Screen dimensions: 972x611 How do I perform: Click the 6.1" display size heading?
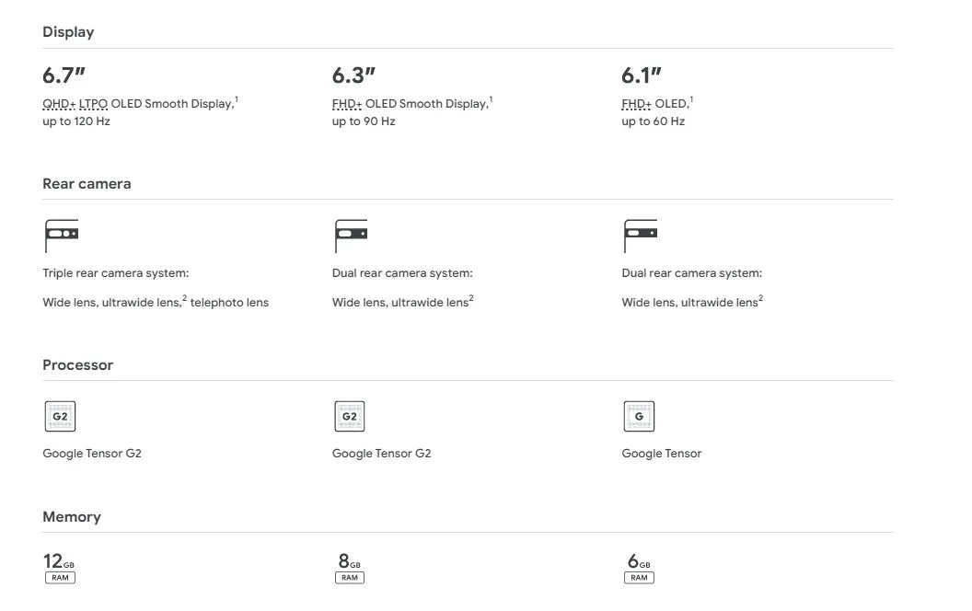coord(642,75)
